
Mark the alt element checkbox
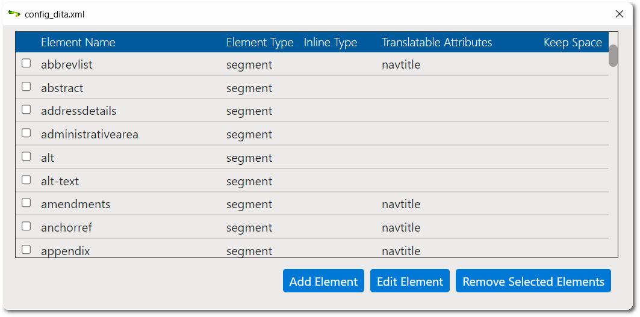[x=26, y=156]
